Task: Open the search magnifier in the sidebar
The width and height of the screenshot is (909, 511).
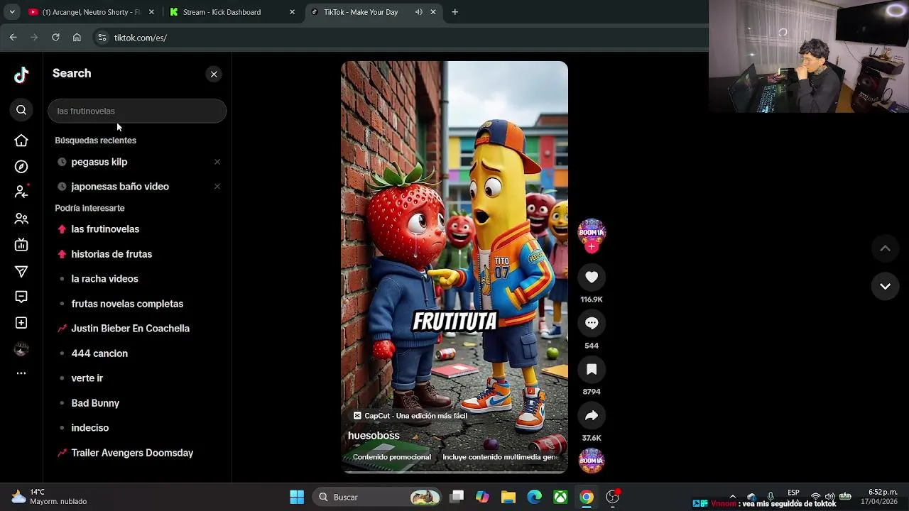Action: (21, 110)
